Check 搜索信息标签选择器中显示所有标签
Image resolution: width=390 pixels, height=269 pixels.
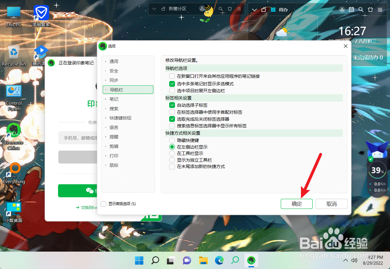172,126
